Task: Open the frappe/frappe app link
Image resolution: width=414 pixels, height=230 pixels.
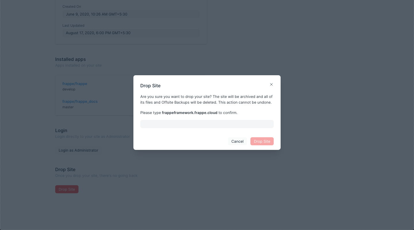Action: (75, 84)
